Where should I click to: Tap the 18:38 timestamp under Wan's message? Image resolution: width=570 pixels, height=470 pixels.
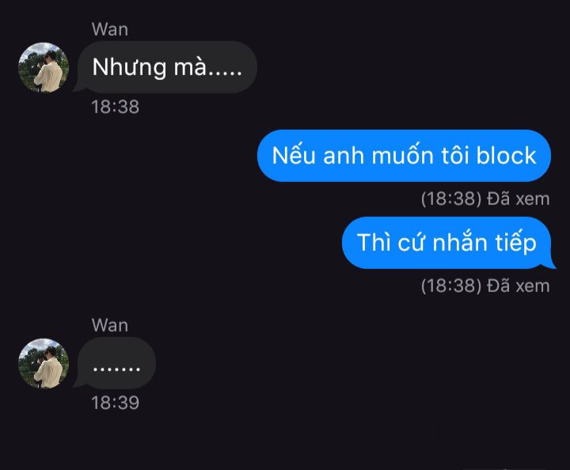[x=116, y=107]
